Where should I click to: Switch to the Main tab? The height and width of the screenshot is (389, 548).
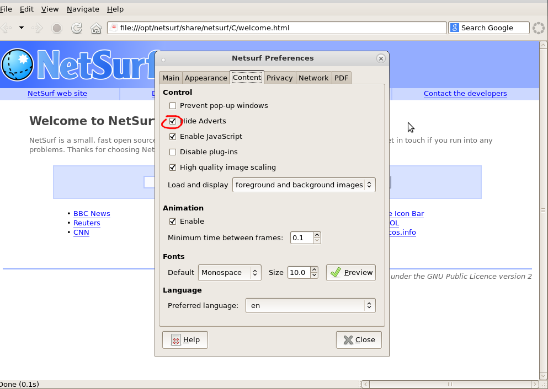[x=171, y=78]
